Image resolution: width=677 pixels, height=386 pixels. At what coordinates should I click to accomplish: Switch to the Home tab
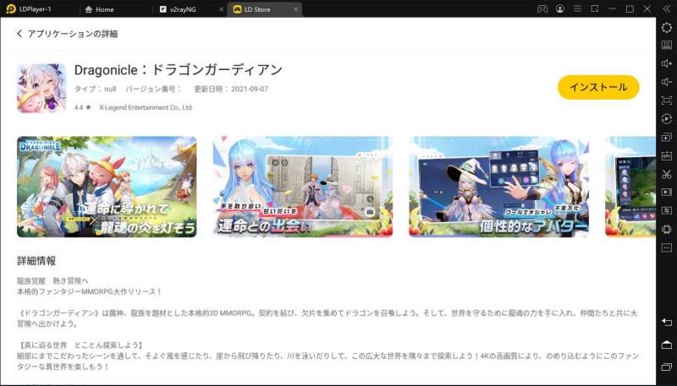(x=100, y=9)
